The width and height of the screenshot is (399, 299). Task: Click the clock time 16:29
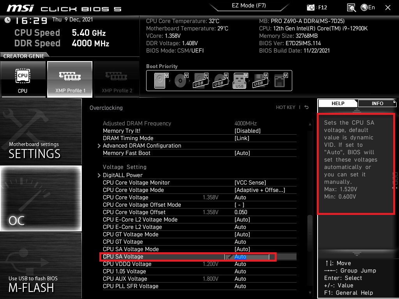31,21
